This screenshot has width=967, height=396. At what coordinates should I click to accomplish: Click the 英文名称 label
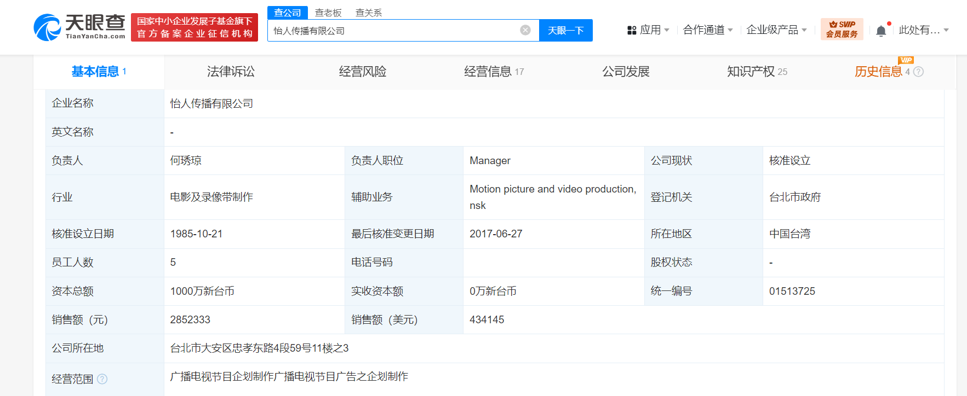72,132
